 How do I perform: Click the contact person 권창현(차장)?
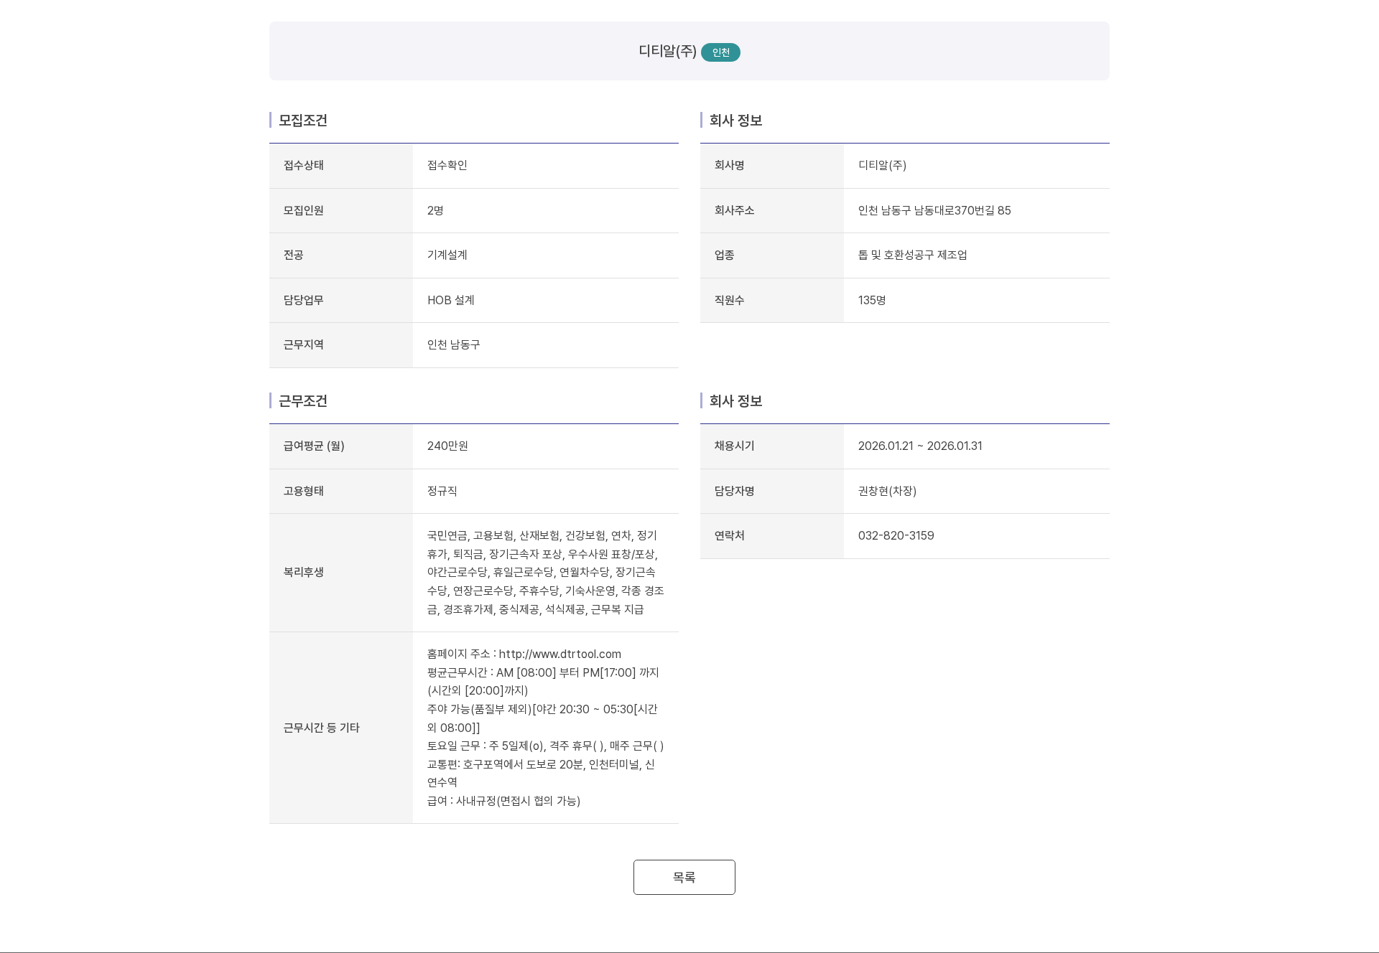[x=887, y=491]
